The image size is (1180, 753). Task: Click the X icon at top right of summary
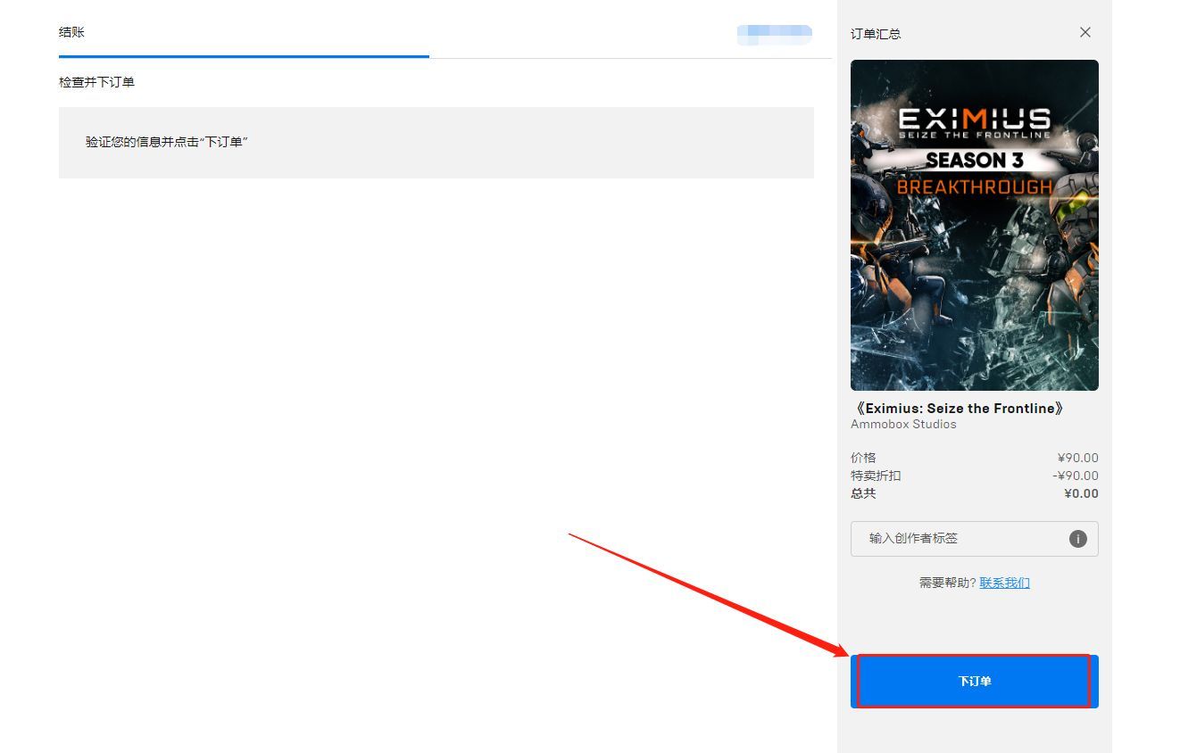coord(1084,32)
